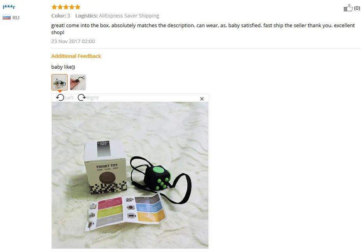The image size is (361, 252).
Task: Click the Color: 3 variant text
Action: 60,16
